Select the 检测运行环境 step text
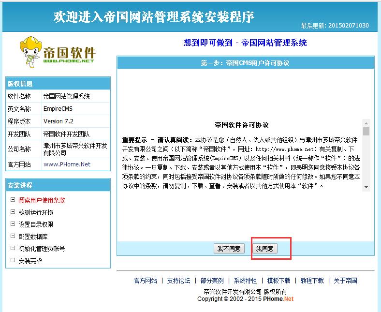The width and height of the screenshot is (381, 312). tap(36, 212)
